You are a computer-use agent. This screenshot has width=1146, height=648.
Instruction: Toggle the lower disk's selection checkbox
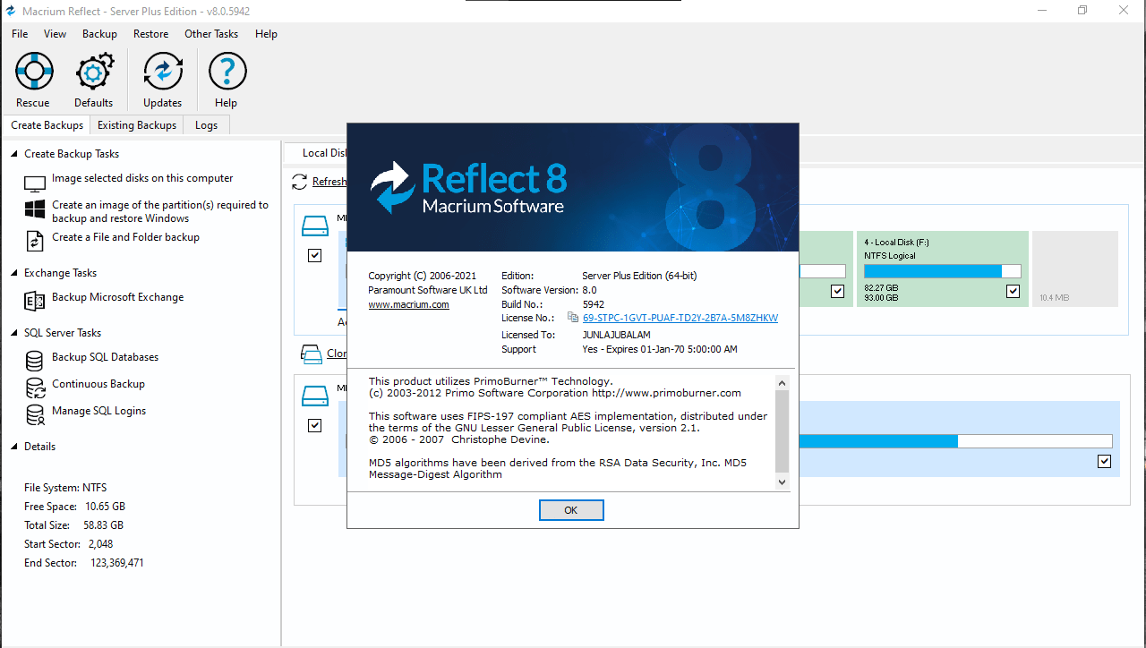[314, 425]
